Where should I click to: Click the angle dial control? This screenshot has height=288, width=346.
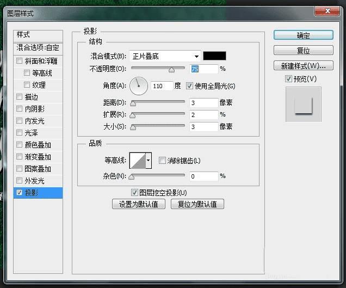pos(139,86)
